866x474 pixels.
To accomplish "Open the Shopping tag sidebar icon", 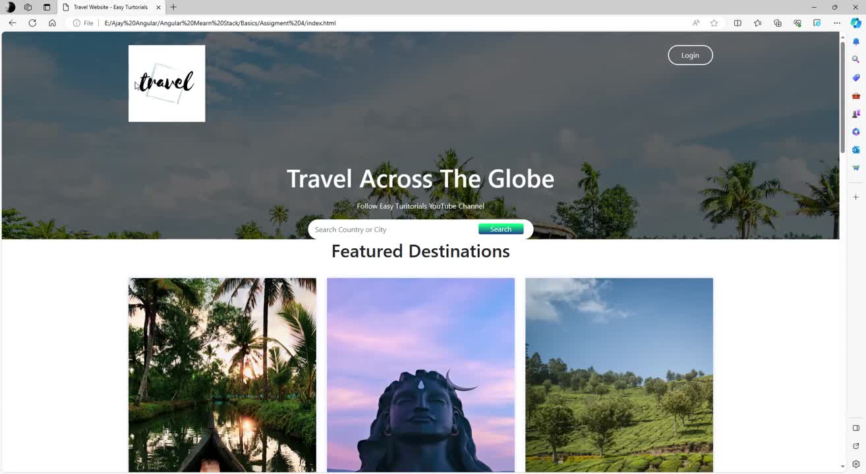I will click(x=856, y=77).
